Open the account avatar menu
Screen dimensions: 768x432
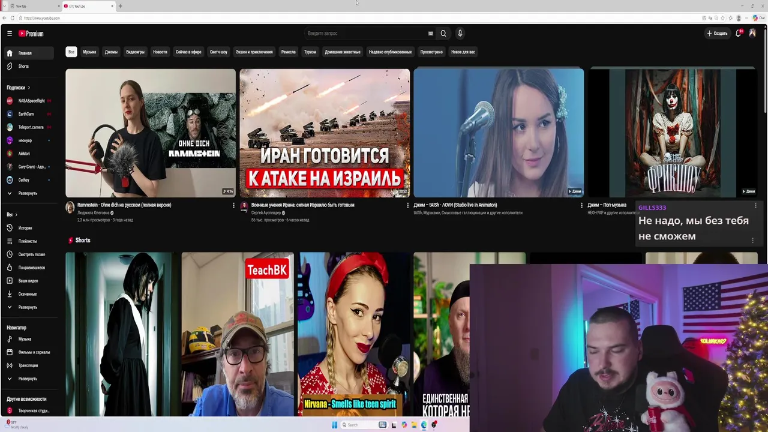click(752, 34)
